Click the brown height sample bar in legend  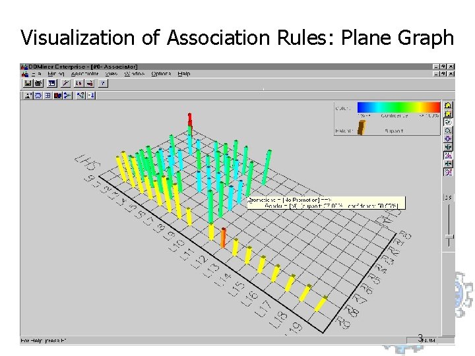click(x=362, y=127)
